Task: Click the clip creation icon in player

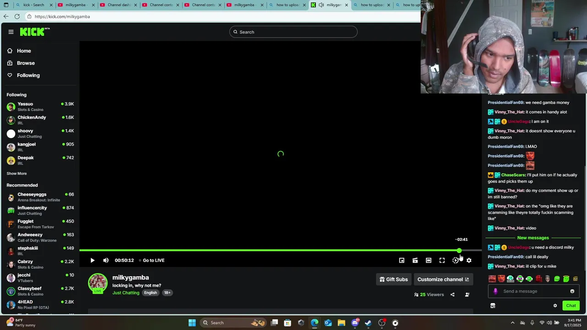Action: click(x=415, y=260)
